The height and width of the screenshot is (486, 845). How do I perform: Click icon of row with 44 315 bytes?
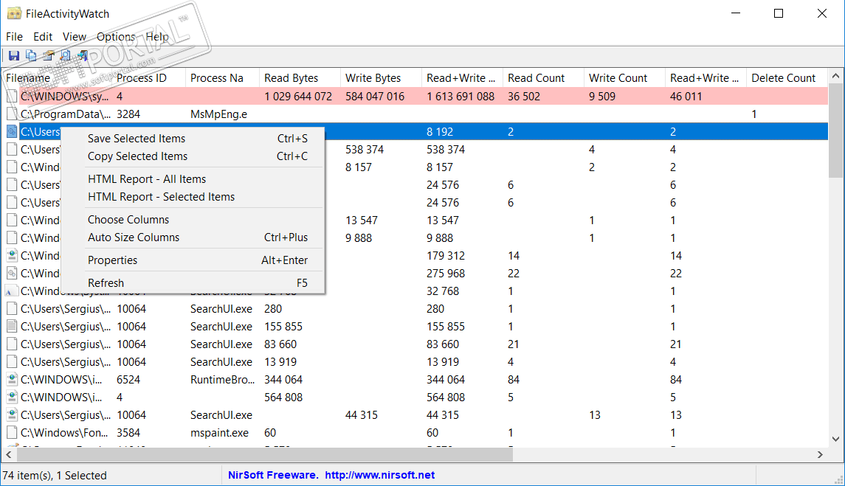point(12,415)
